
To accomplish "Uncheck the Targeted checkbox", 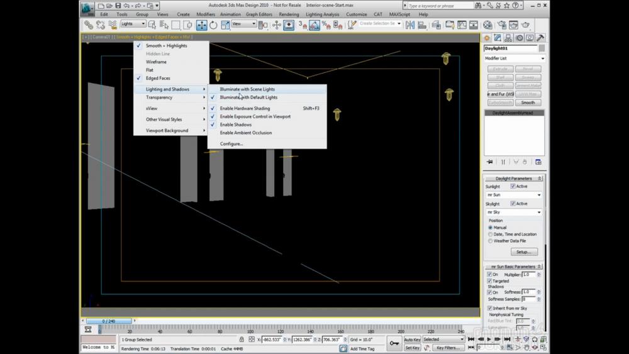I will pos(490,280).
